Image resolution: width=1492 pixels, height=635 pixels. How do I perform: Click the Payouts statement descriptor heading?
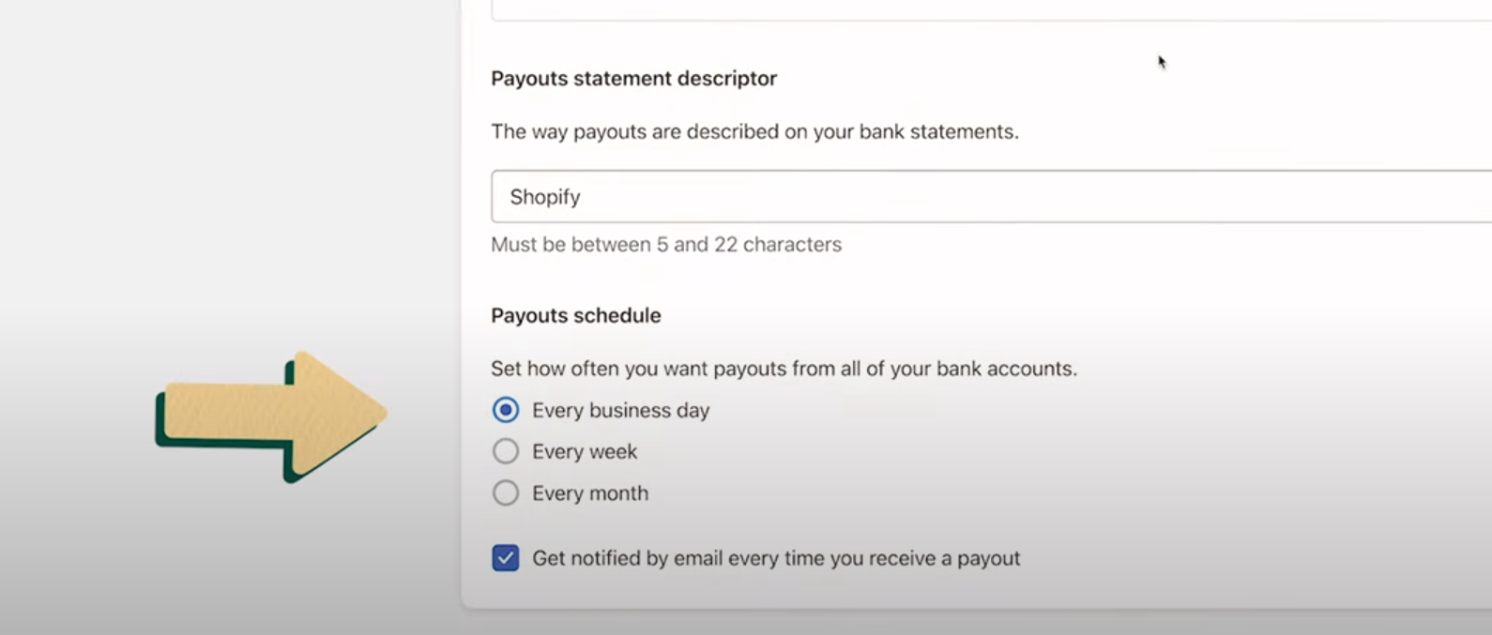tap(633, 79)
